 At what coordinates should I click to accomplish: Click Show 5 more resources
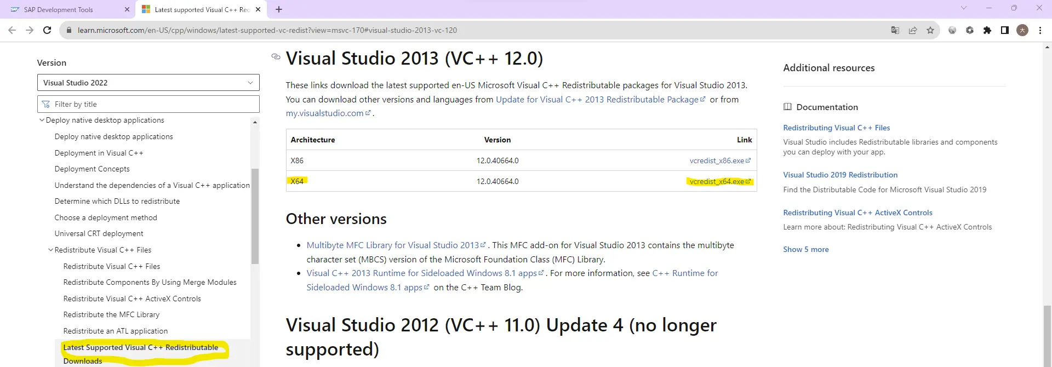[x=806, y=249]
